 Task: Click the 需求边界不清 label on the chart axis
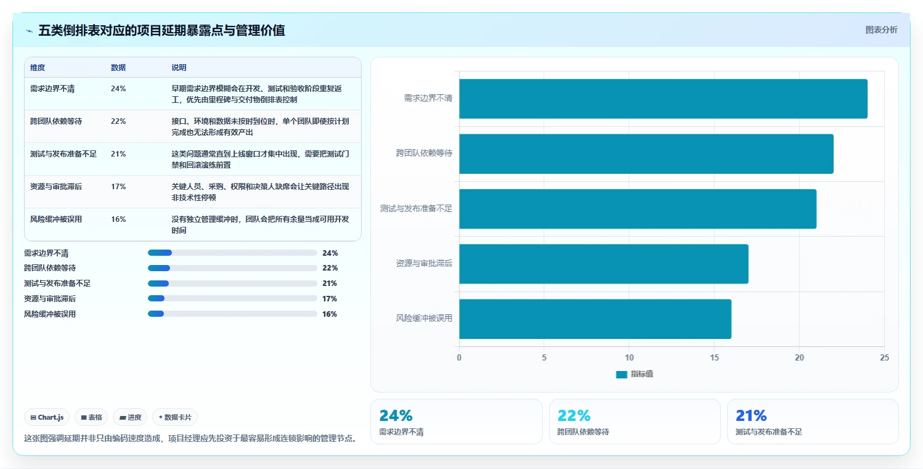pos(428,98)
